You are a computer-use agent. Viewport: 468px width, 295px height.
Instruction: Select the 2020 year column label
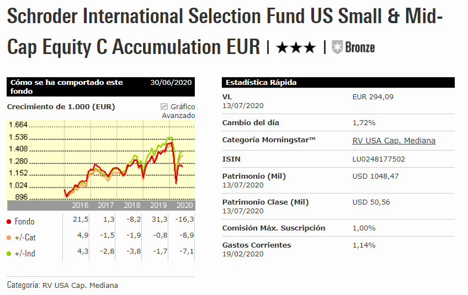(x=185, y=205)
